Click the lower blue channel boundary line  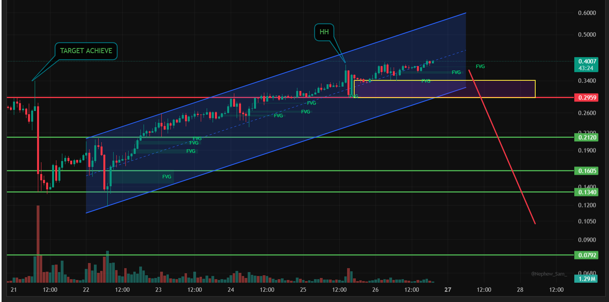(x=276, y=150)
